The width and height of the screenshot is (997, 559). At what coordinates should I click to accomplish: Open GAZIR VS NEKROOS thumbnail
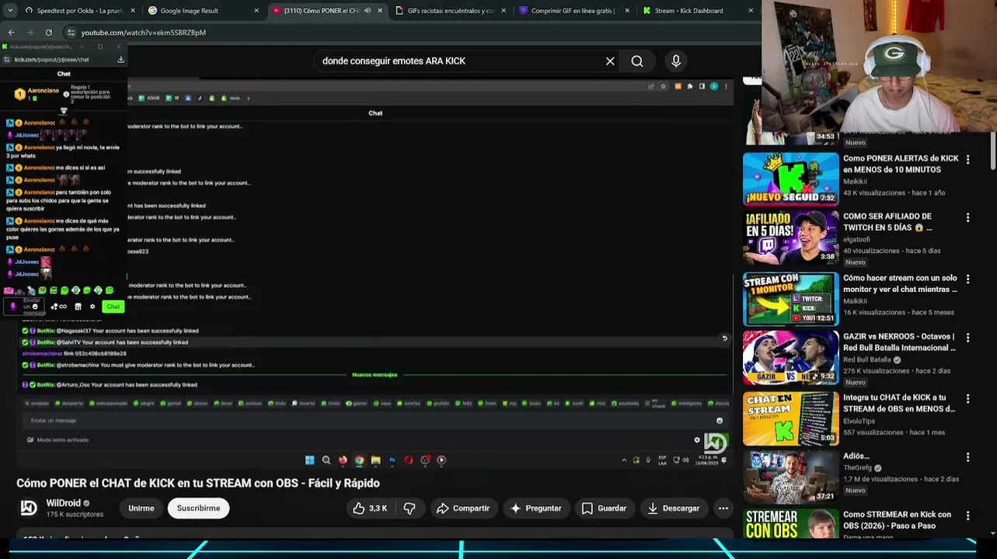point(790,357)
